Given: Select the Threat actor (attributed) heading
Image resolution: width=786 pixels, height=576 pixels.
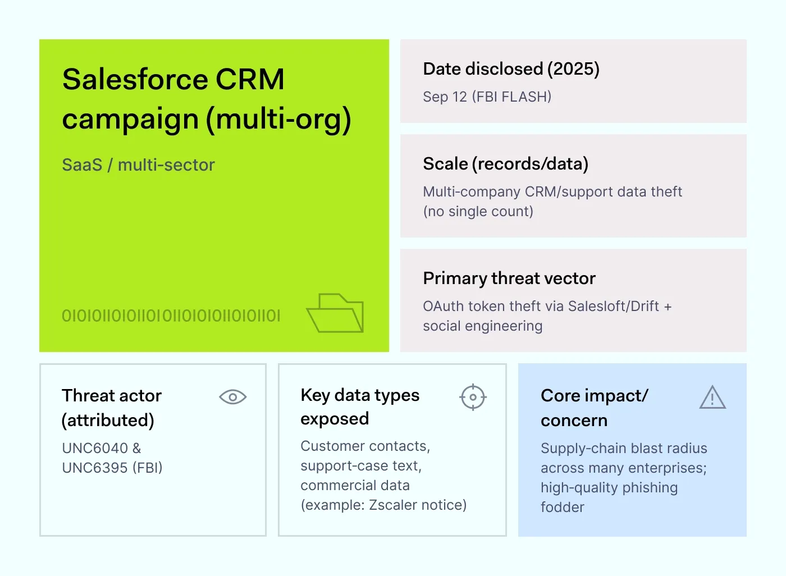Looking at the screenshot, I should (111, 408).
